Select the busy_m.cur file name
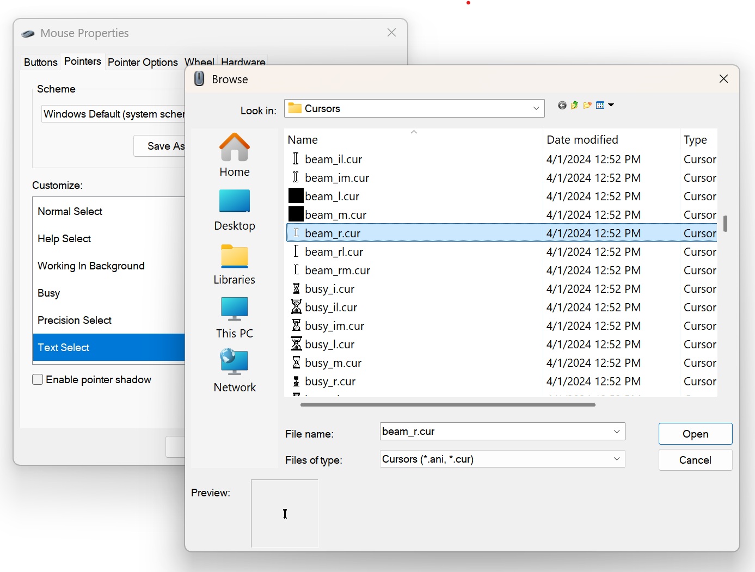 click(333, 363)
